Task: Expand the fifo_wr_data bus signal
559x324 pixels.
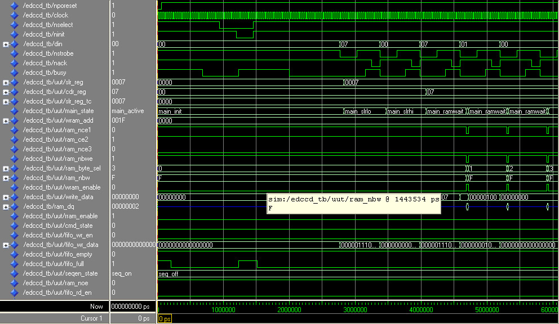Action: (x=6, y=245)
